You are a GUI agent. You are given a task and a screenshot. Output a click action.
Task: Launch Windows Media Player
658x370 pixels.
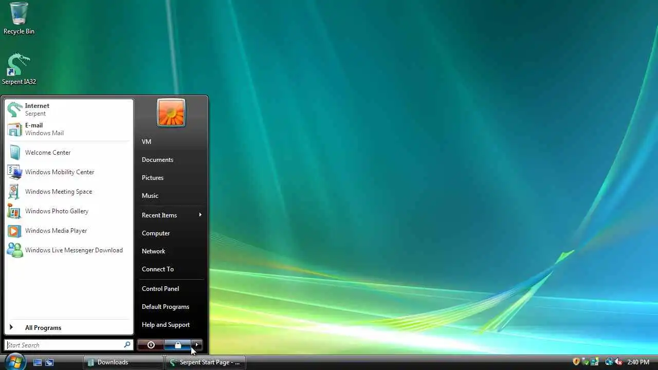coord(69,231)
